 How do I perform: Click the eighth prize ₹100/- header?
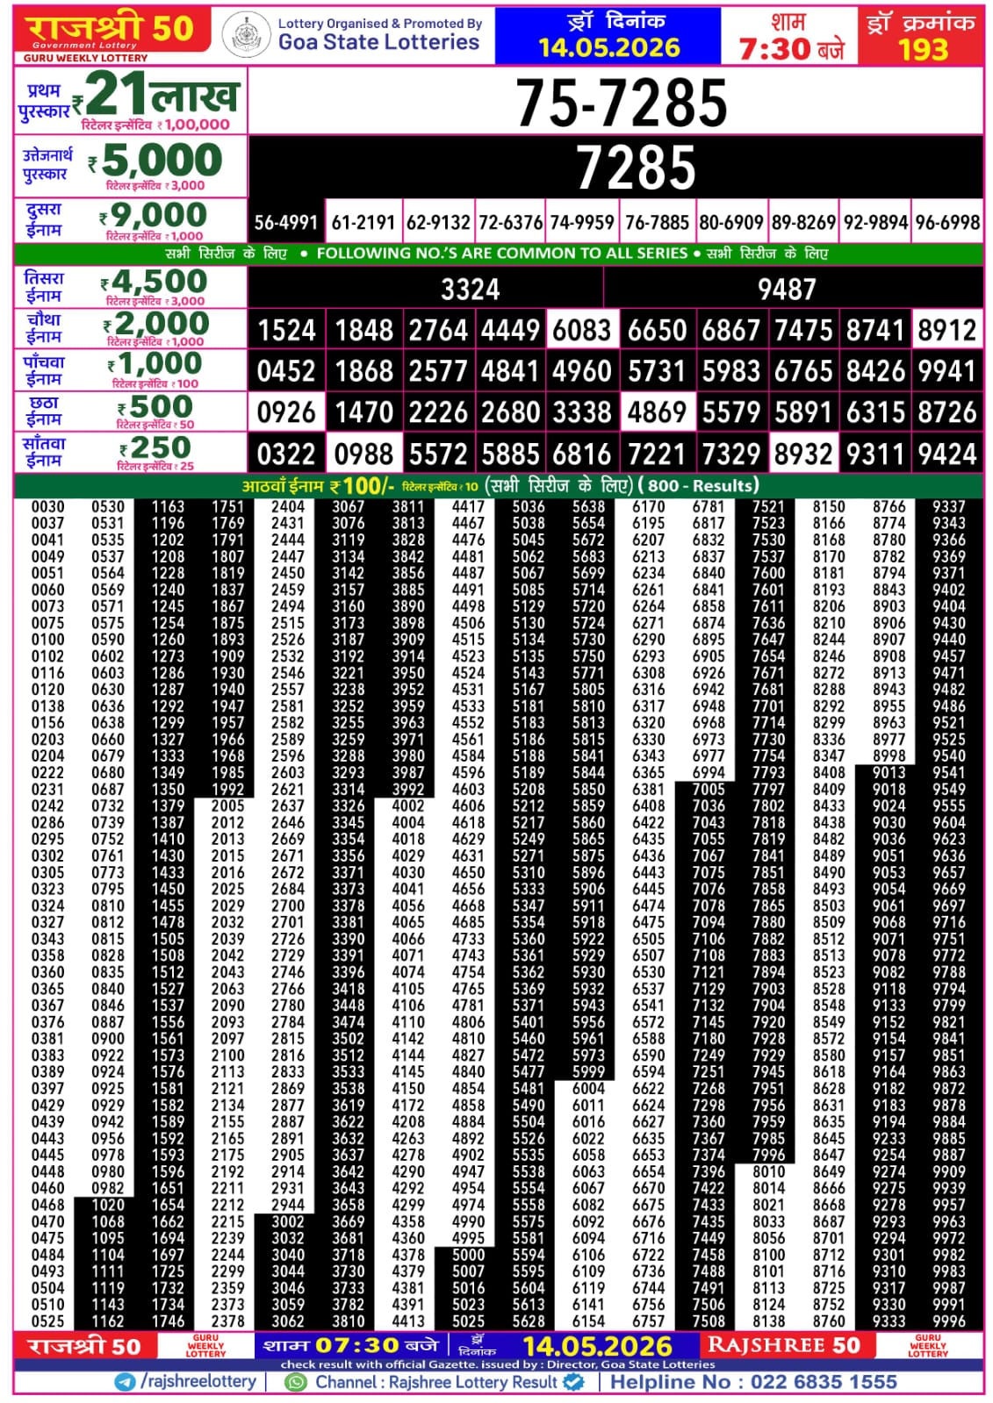[x=318, y=485]
